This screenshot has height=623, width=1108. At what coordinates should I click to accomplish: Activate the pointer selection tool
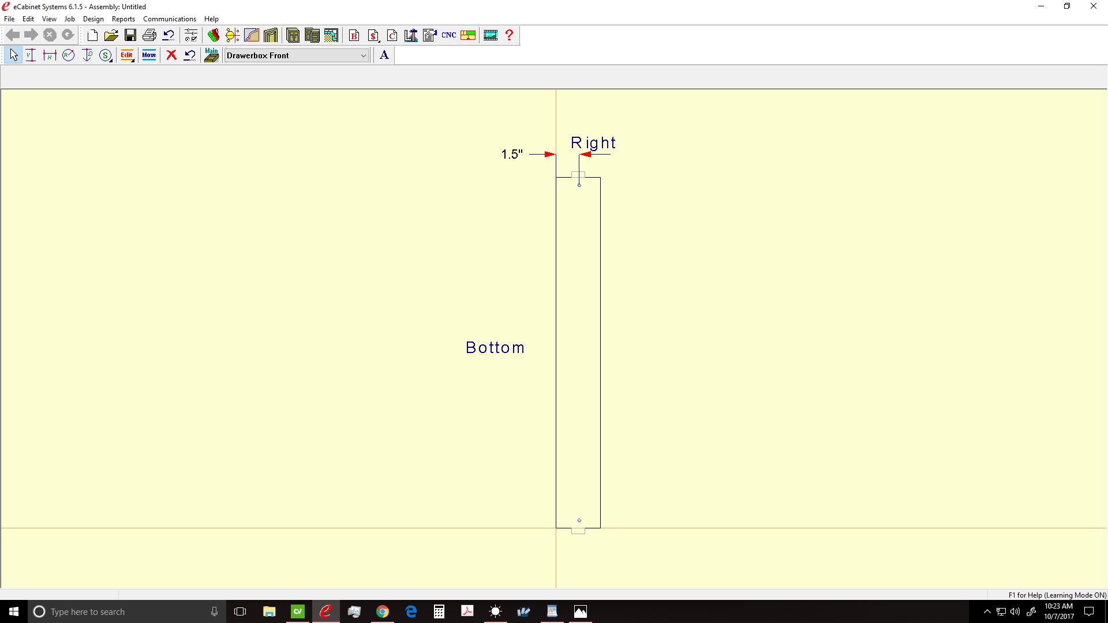(x=14, y=55)
